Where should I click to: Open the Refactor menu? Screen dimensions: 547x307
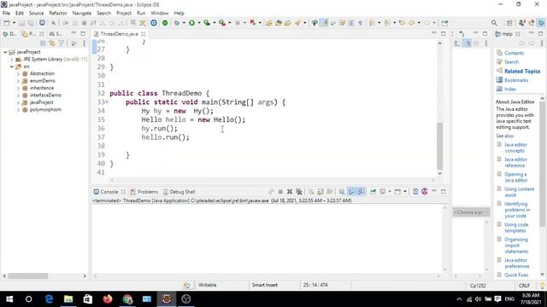coord(58,14)
